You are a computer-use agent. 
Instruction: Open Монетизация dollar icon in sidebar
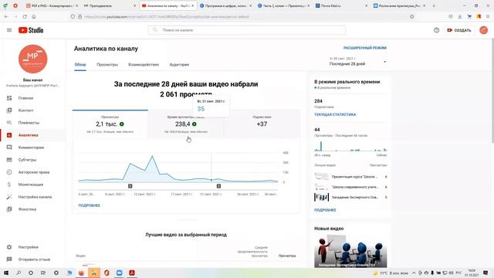pos(9,185)
